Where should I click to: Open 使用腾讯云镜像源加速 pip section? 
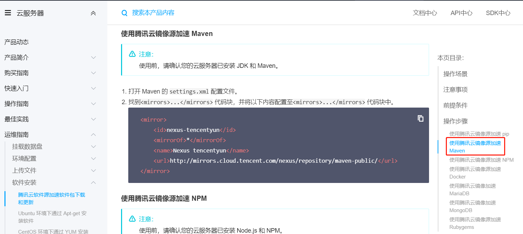tap(478, 134)
